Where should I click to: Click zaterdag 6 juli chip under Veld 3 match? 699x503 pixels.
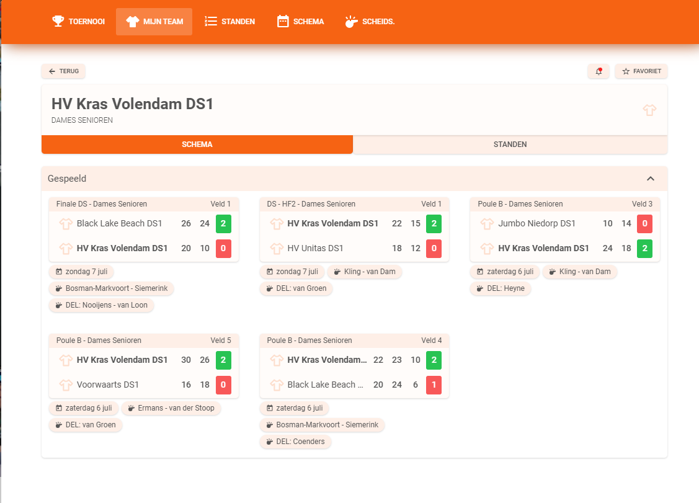(x=505, y=272)
